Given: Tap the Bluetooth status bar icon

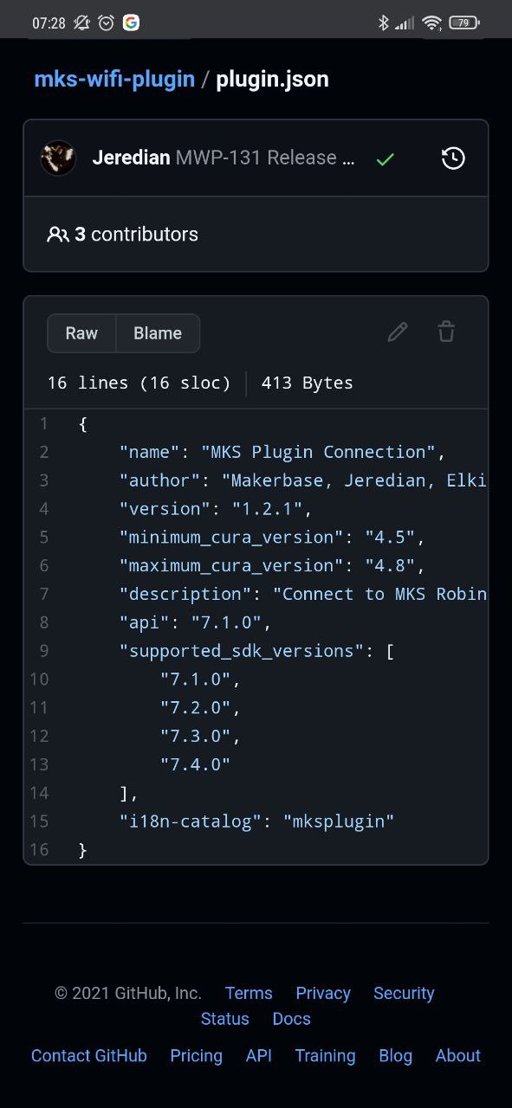Looking at the screenshot, I should [383, 23].
